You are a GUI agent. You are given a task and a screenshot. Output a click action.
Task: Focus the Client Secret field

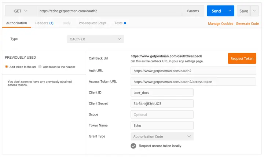coord(162,103)
